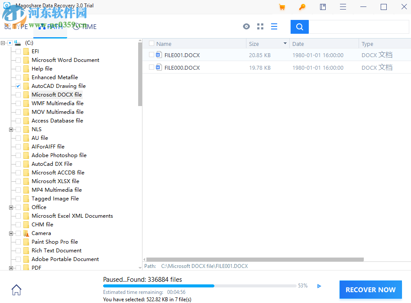Click the blue search button
This screenshot has width=411, height=303.
pos(299,26)
